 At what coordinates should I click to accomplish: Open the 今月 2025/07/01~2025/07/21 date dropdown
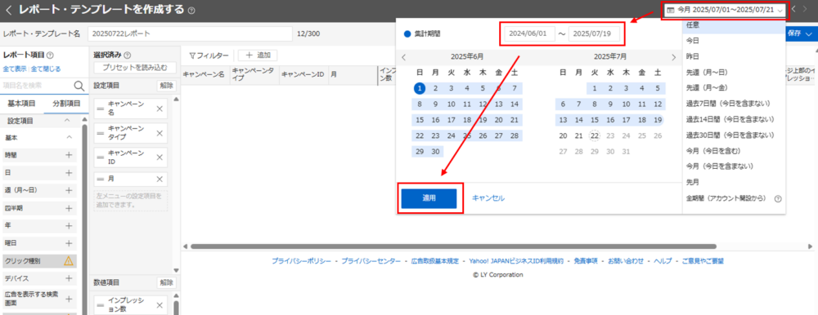point(726,10)
